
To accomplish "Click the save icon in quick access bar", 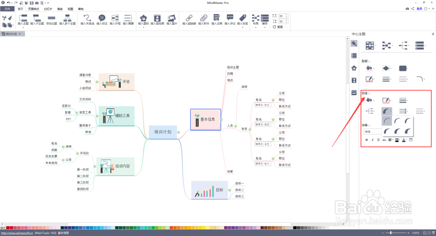I will pos(31,3).
